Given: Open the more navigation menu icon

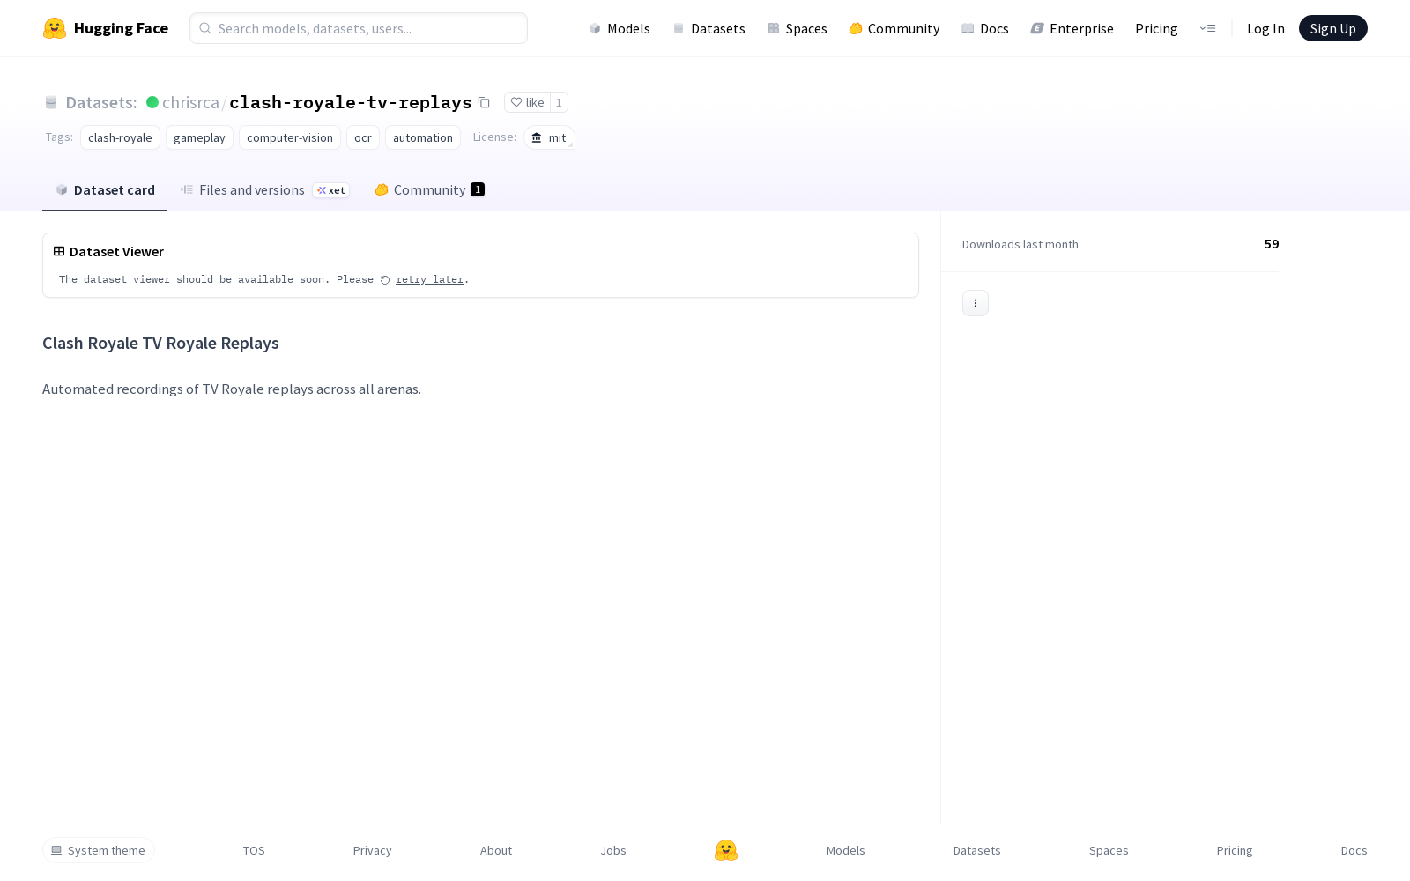Looking at the screenshot, I should click(x=1207, y=28).
